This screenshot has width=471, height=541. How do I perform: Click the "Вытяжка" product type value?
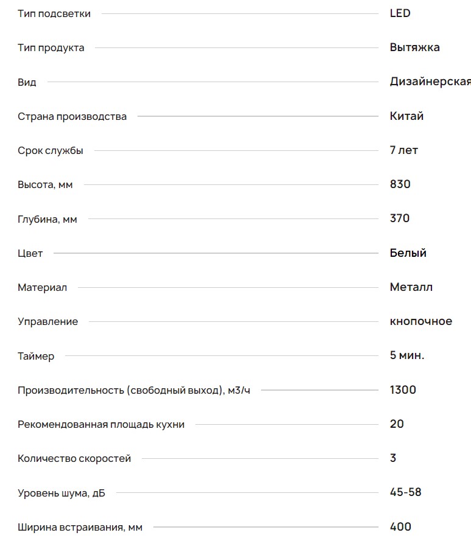pyautogui.click(x=414, y=47)
